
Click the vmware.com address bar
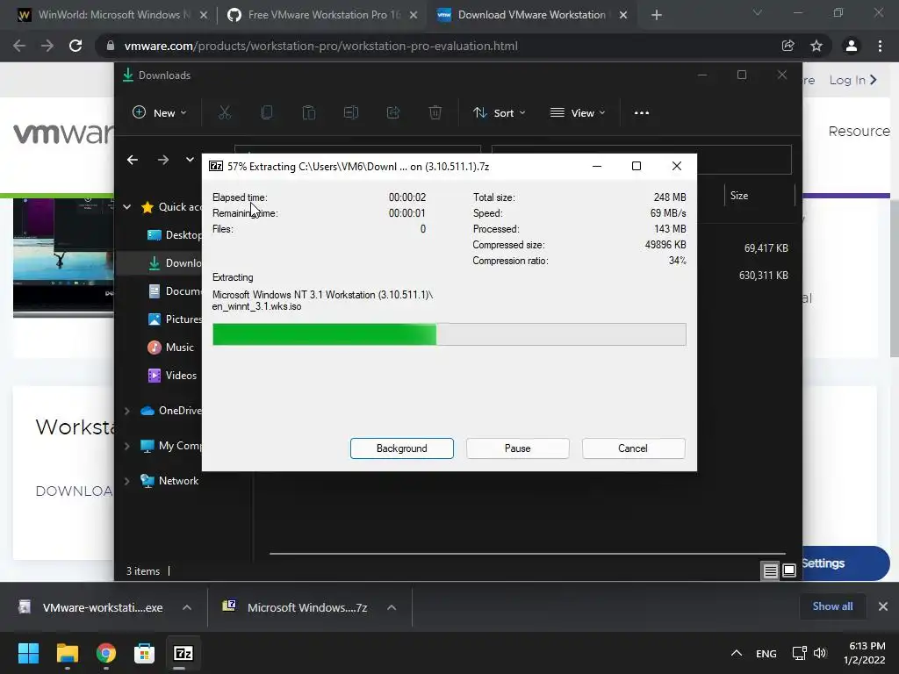[x=442, y=46]
